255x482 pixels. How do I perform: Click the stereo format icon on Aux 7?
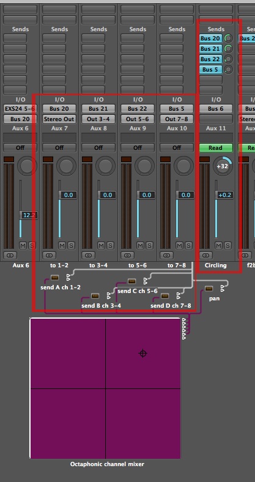pyautogui.click(x=49, y=255)
